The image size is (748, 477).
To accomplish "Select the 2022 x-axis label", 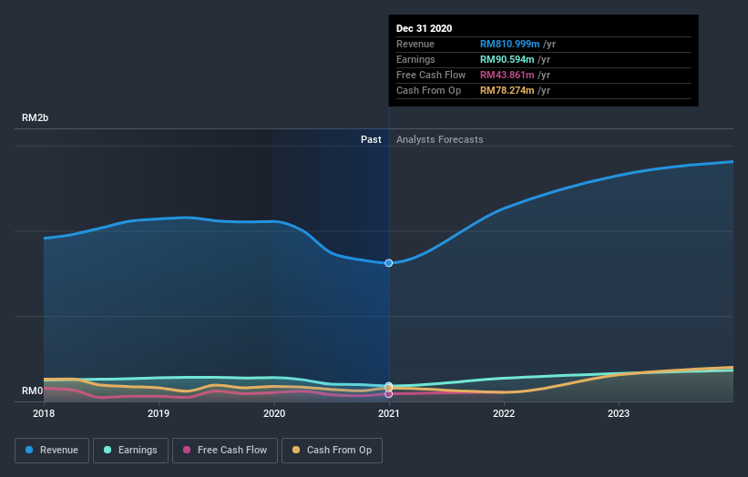I will pos(504,413).
